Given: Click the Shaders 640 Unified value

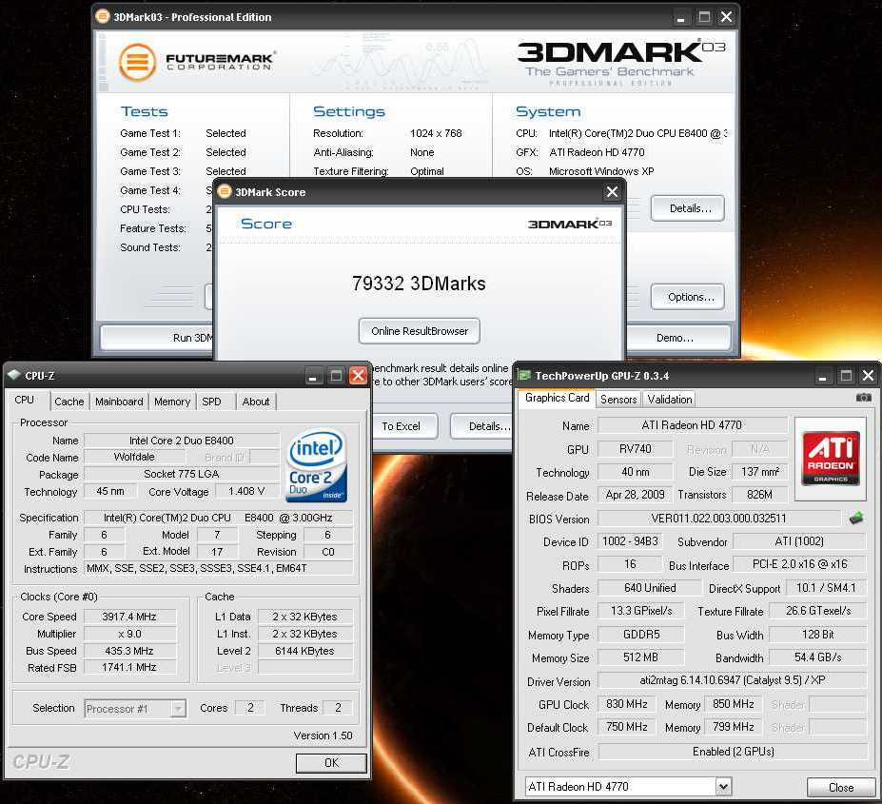Looking at the screenshot, I should (650, 588).
